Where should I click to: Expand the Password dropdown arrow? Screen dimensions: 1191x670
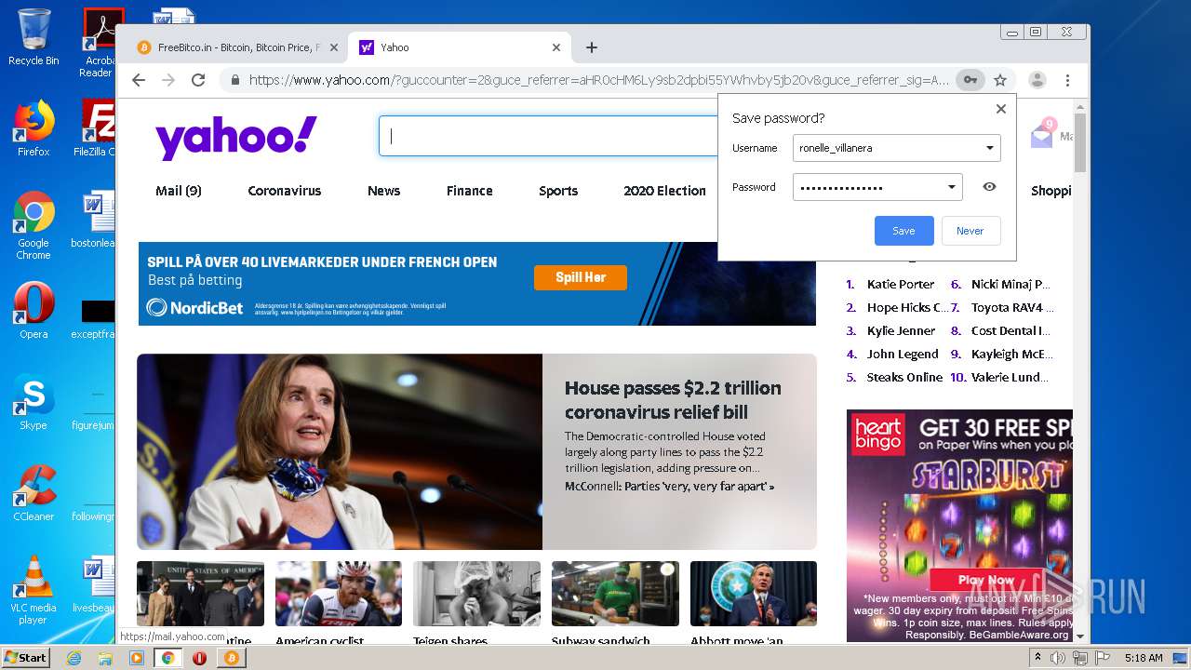pyautogui.click(x=951, y=187)
